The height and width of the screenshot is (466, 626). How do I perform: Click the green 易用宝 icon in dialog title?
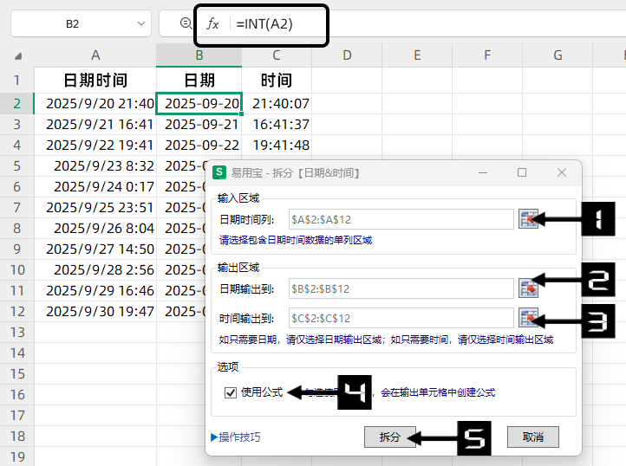pyautogui.click(x=220, y=172)
